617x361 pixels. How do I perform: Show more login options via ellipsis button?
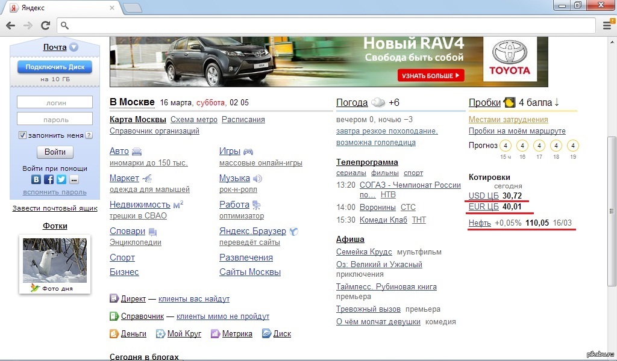[74, 179]
